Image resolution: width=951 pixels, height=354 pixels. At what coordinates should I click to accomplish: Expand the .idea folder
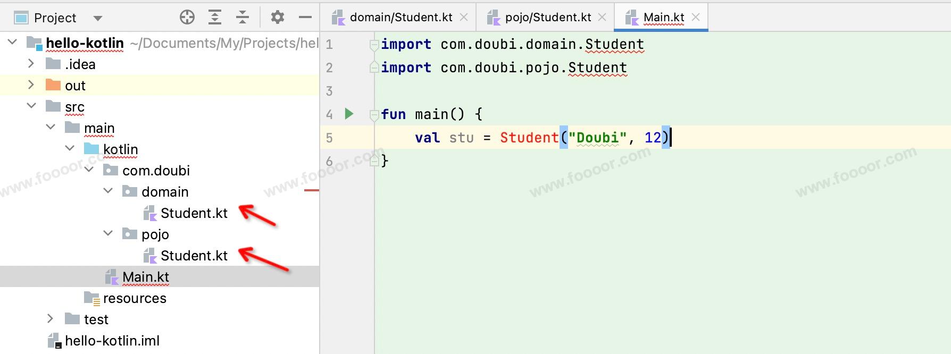click(31, 64)
